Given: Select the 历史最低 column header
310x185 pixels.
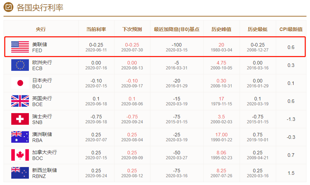Looking at the screenshot, I should (x=258, y=29).
